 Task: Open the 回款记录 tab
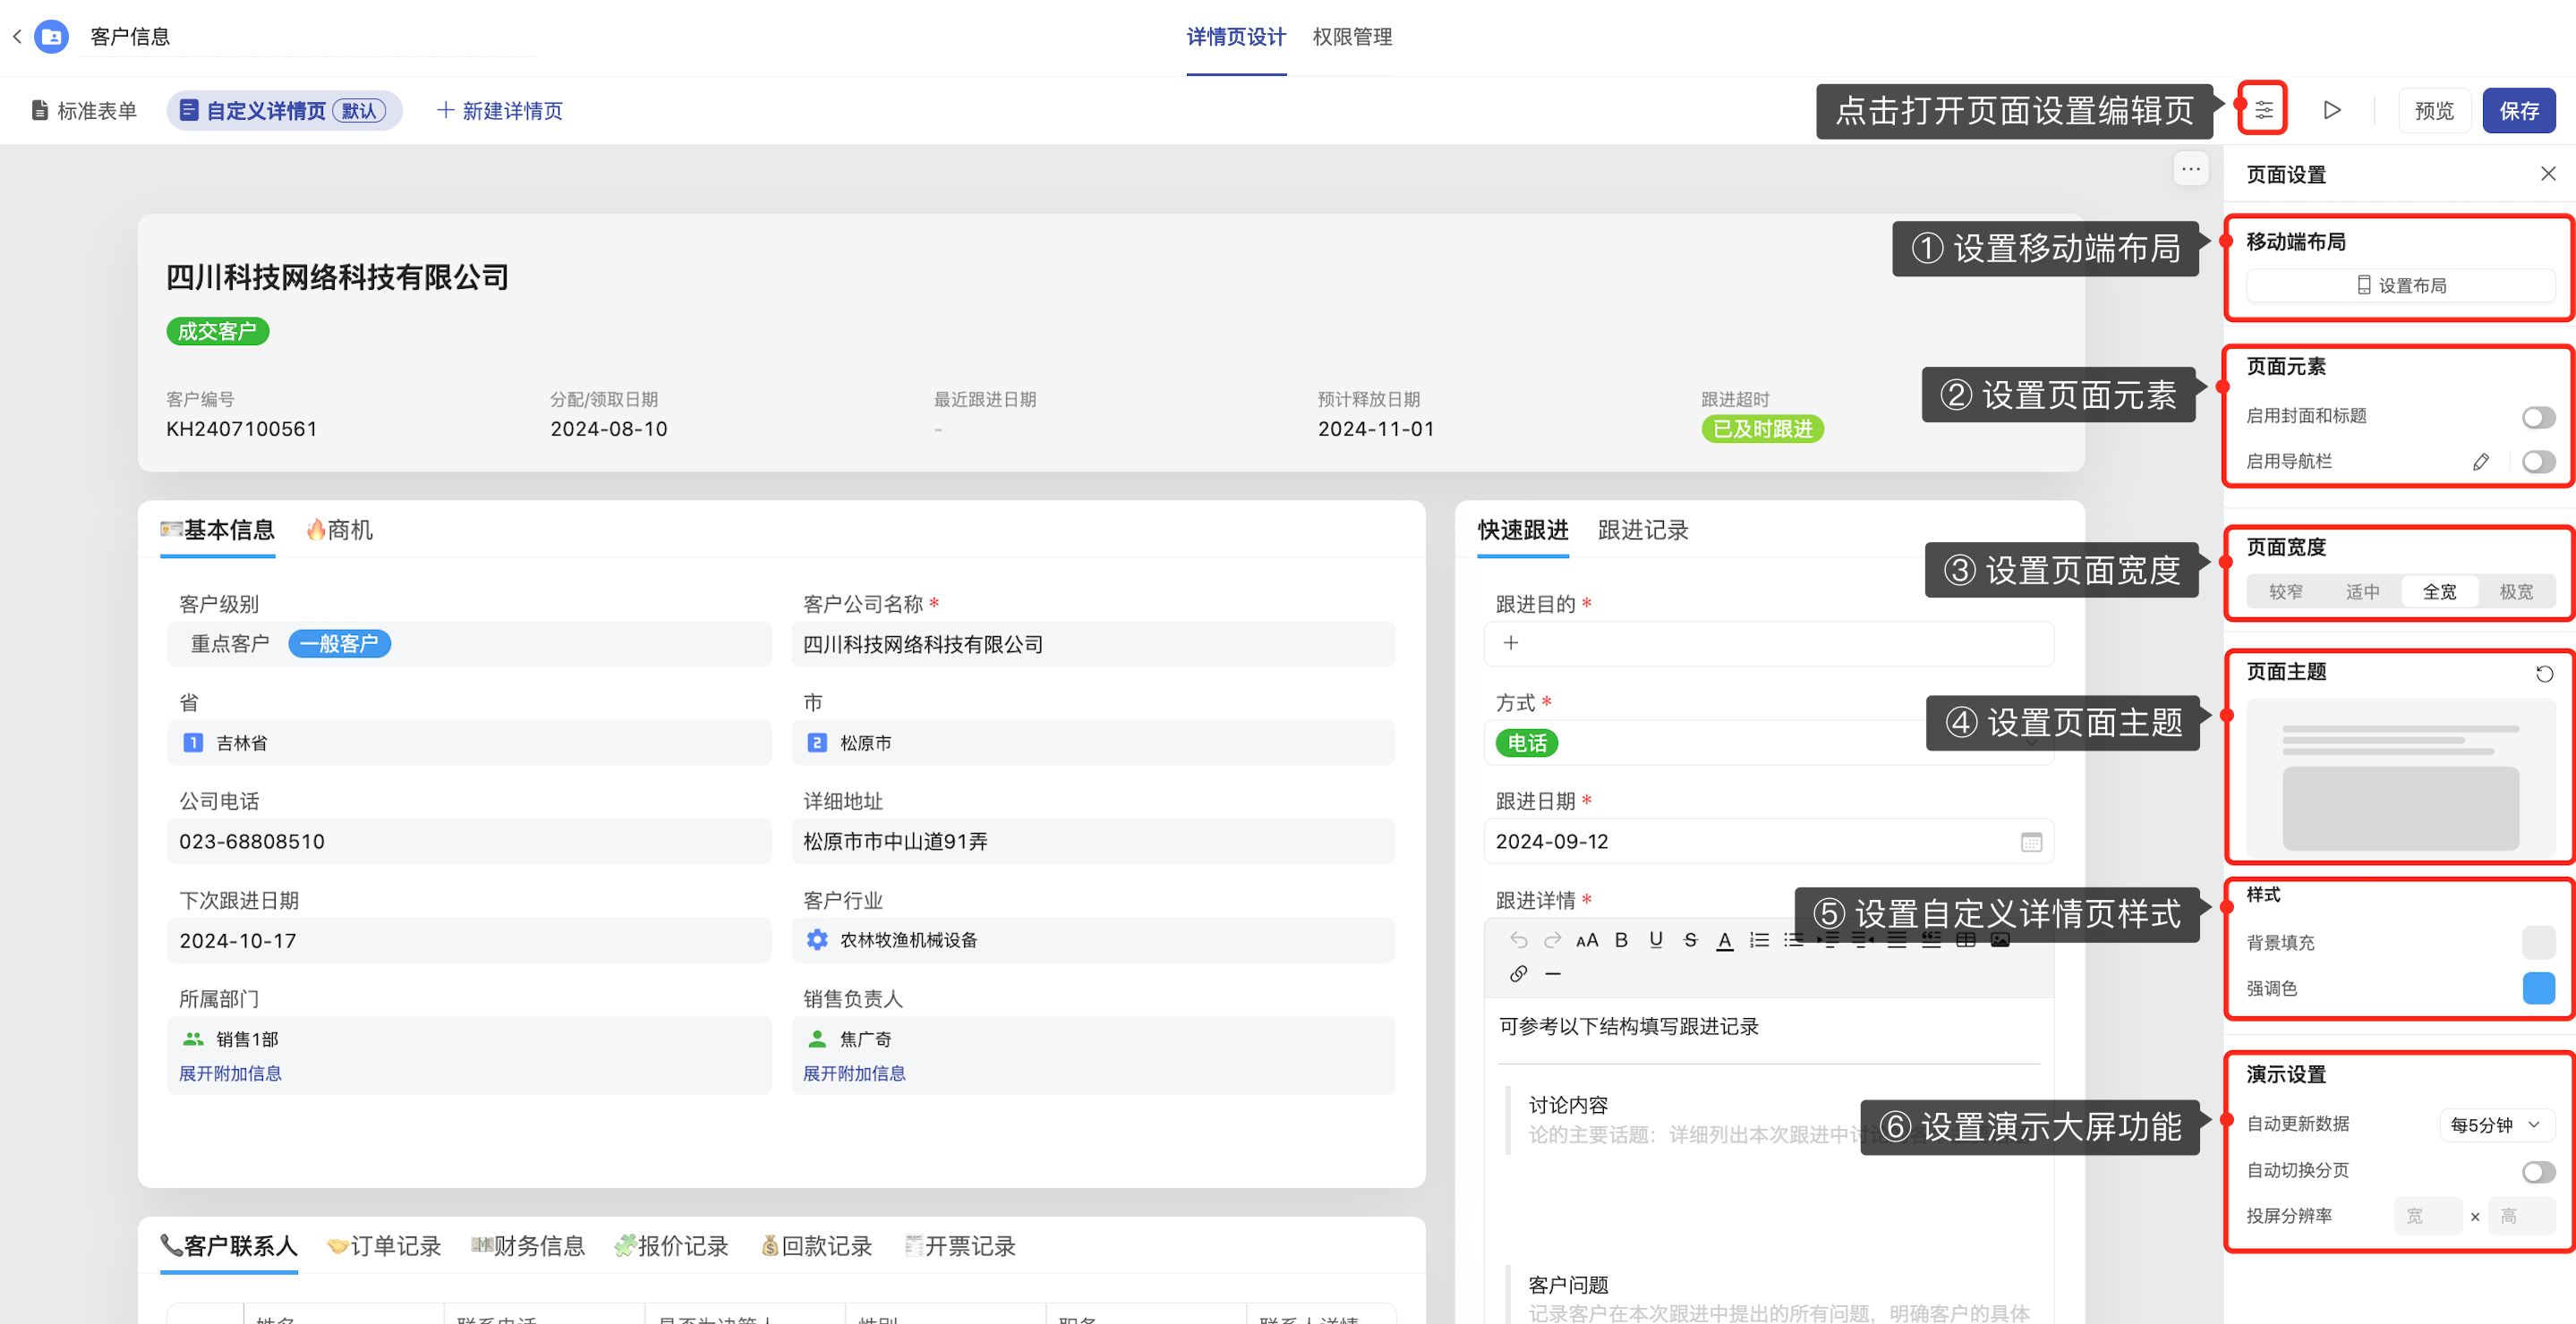tap(816, 1246)
